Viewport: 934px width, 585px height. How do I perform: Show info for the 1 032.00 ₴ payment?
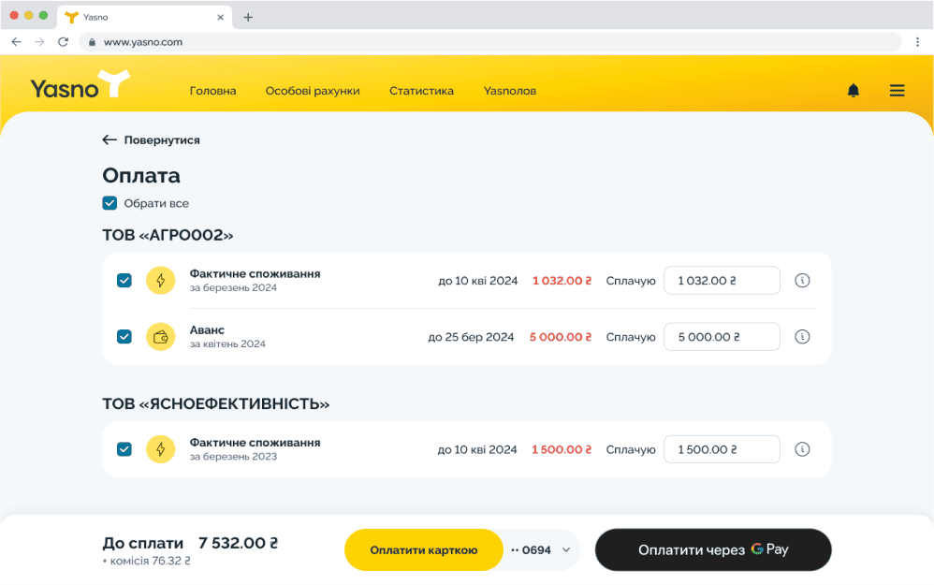pos(802,281)
